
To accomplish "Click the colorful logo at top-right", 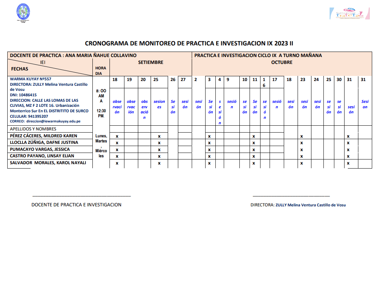I will coord(349,14).
